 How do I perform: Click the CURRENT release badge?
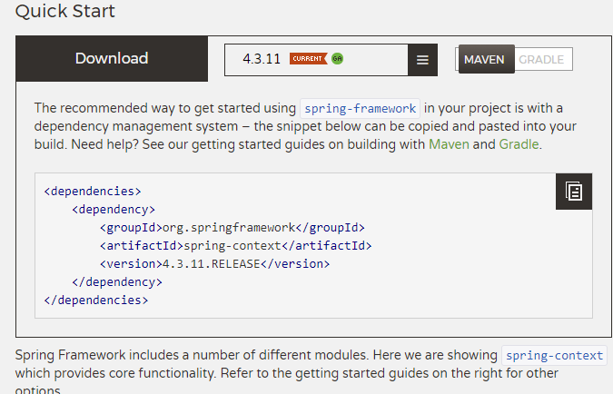[x=308, y=59]
